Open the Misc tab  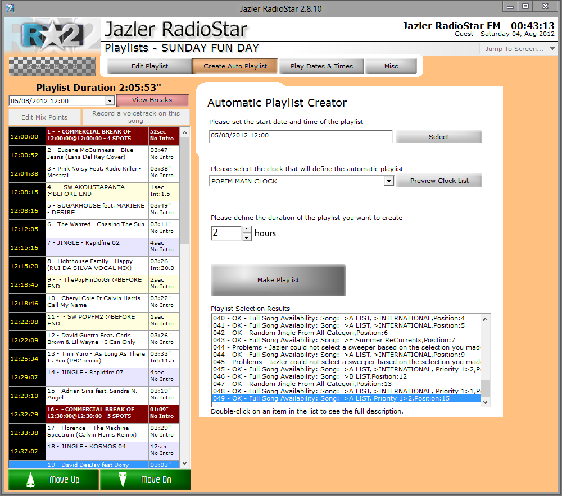coord(391,66)
